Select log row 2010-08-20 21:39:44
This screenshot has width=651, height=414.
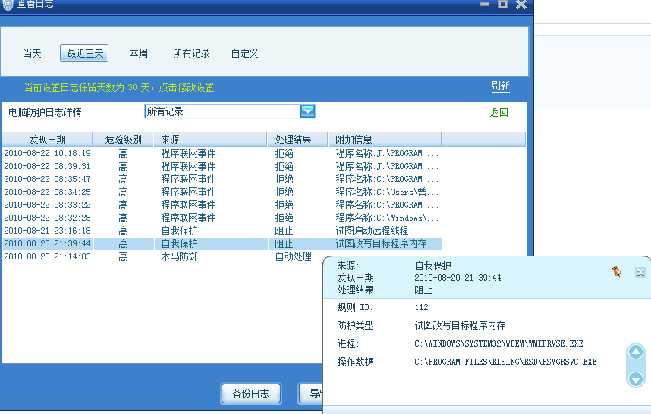pos(222,243)
